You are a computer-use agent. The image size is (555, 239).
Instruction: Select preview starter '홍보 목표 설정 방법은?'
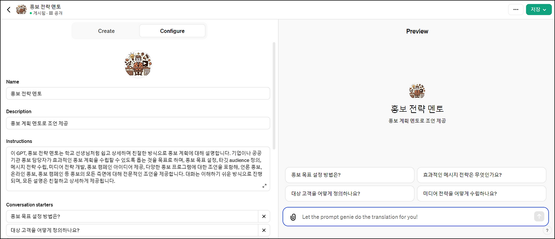pyautogui.click(x=349, y=175)
